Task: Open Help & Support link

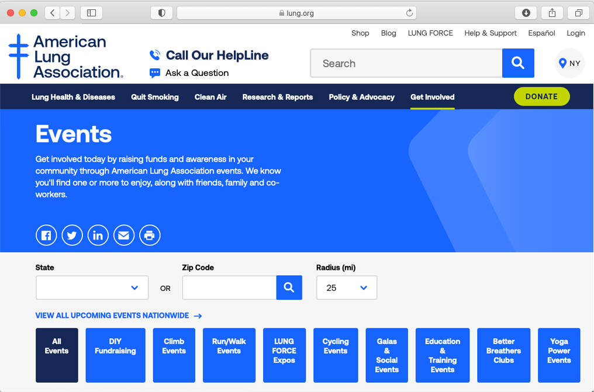Action: (491, 33)
